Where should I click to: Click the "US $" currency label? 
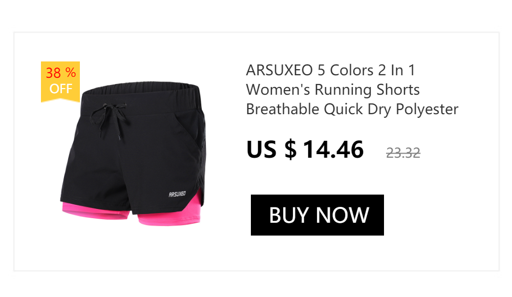point(271,150)
